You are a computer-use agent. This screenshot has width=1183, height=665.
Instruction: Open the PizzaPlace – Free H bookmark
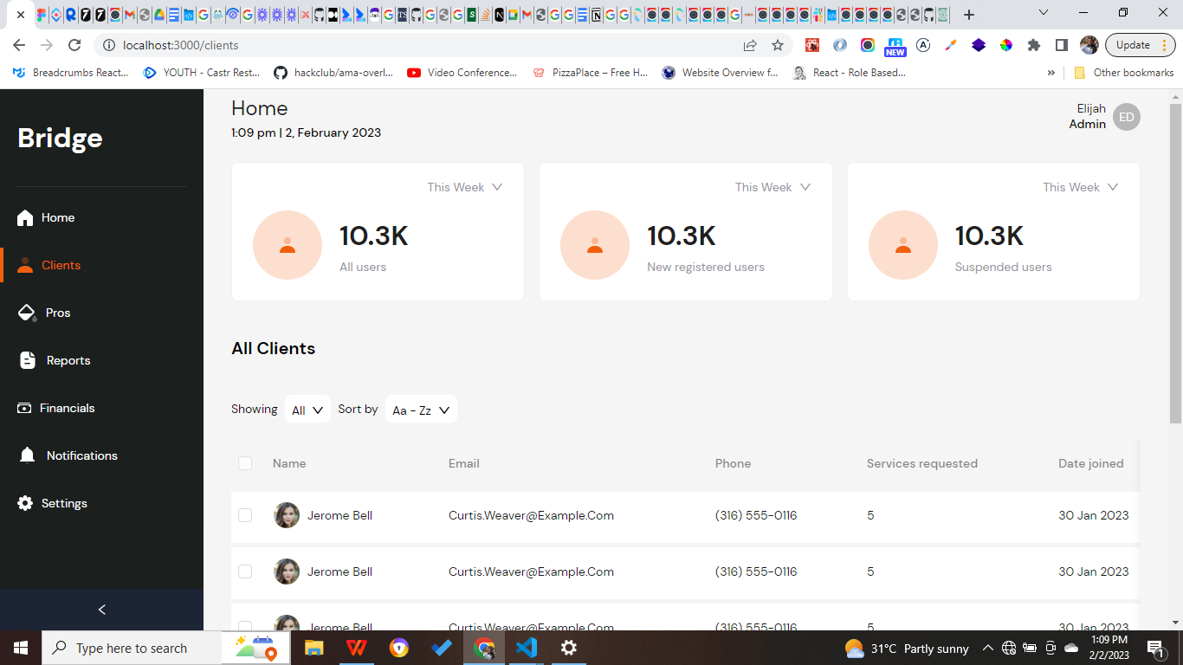(x=591, y=73)
